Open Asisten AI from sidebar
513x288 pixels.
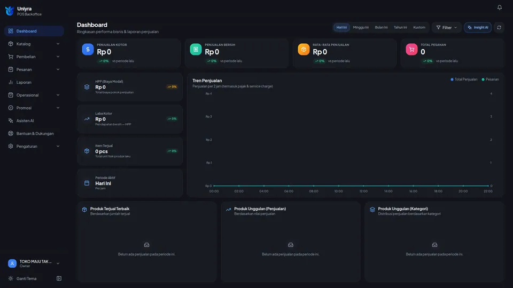34,121
